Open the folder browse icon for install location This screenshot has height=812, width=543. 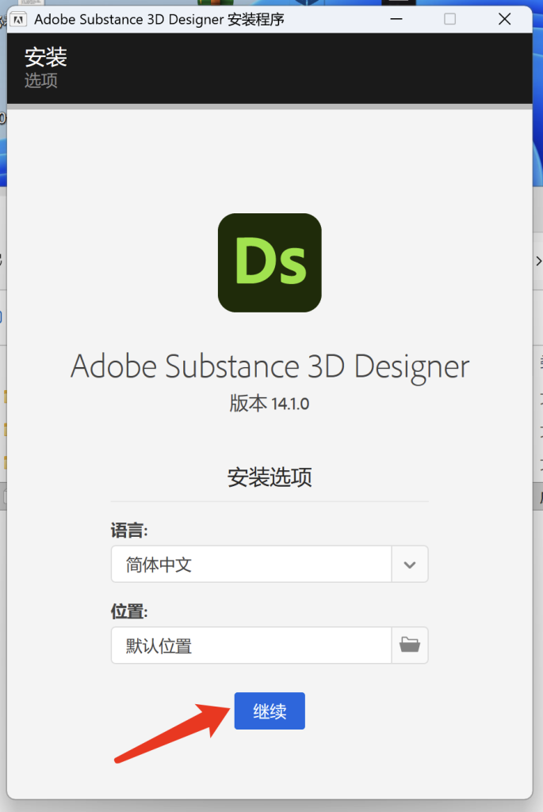pos(410,645)
